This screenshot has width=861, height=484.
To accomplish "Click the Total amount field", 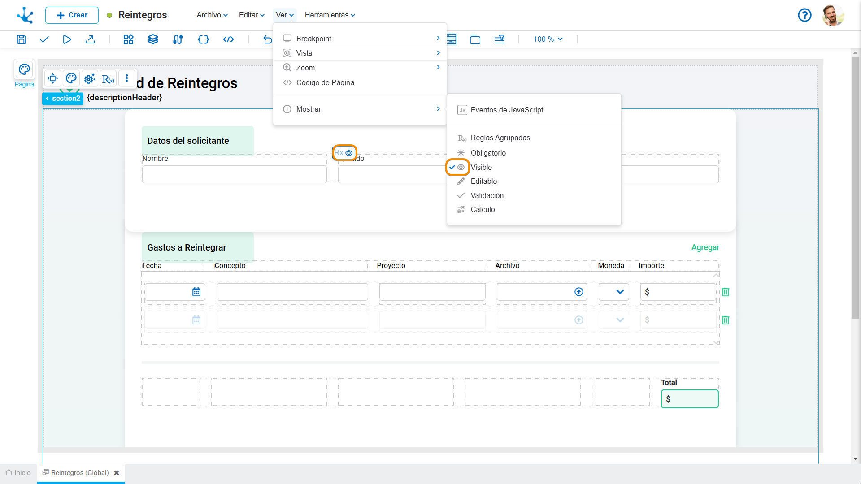I will pyautogui.click(x=690, y=399).
